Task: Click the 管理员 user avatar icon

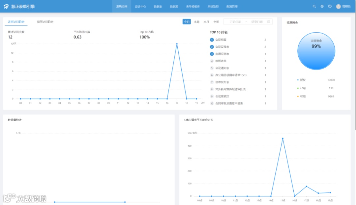Action: click(338, 6)
